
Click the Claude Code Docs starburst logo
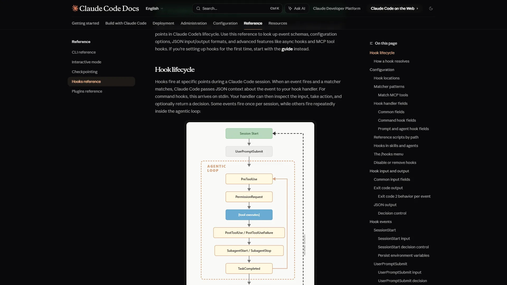click(x=75, y=8)
